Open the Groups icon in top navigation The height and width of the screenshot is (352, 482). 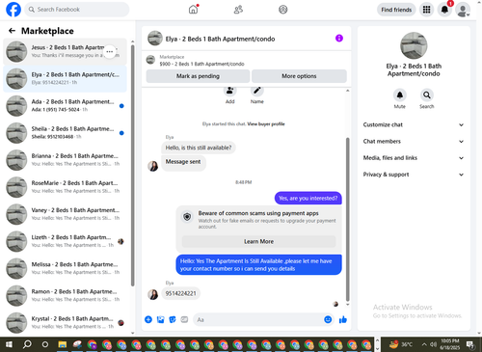tap(283, 10)
